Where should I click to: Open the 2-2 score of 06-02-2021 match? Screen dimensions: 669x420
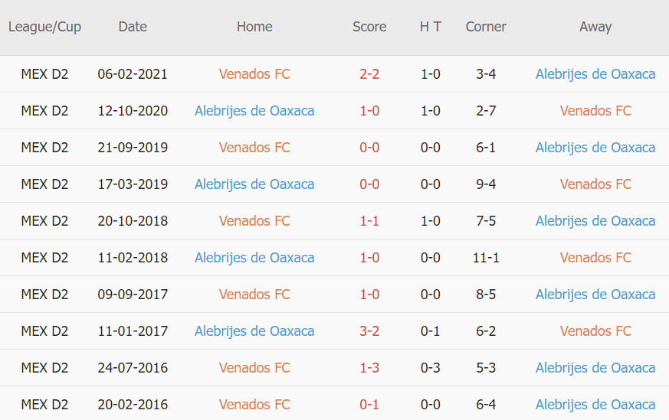tap(369, 74)
